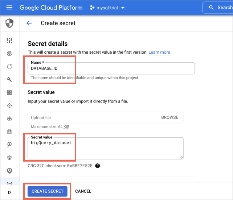Click the search magnifier icon

211,7
